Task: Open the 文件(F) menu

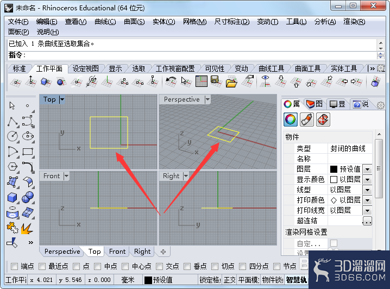Action: tap(18, 22)
